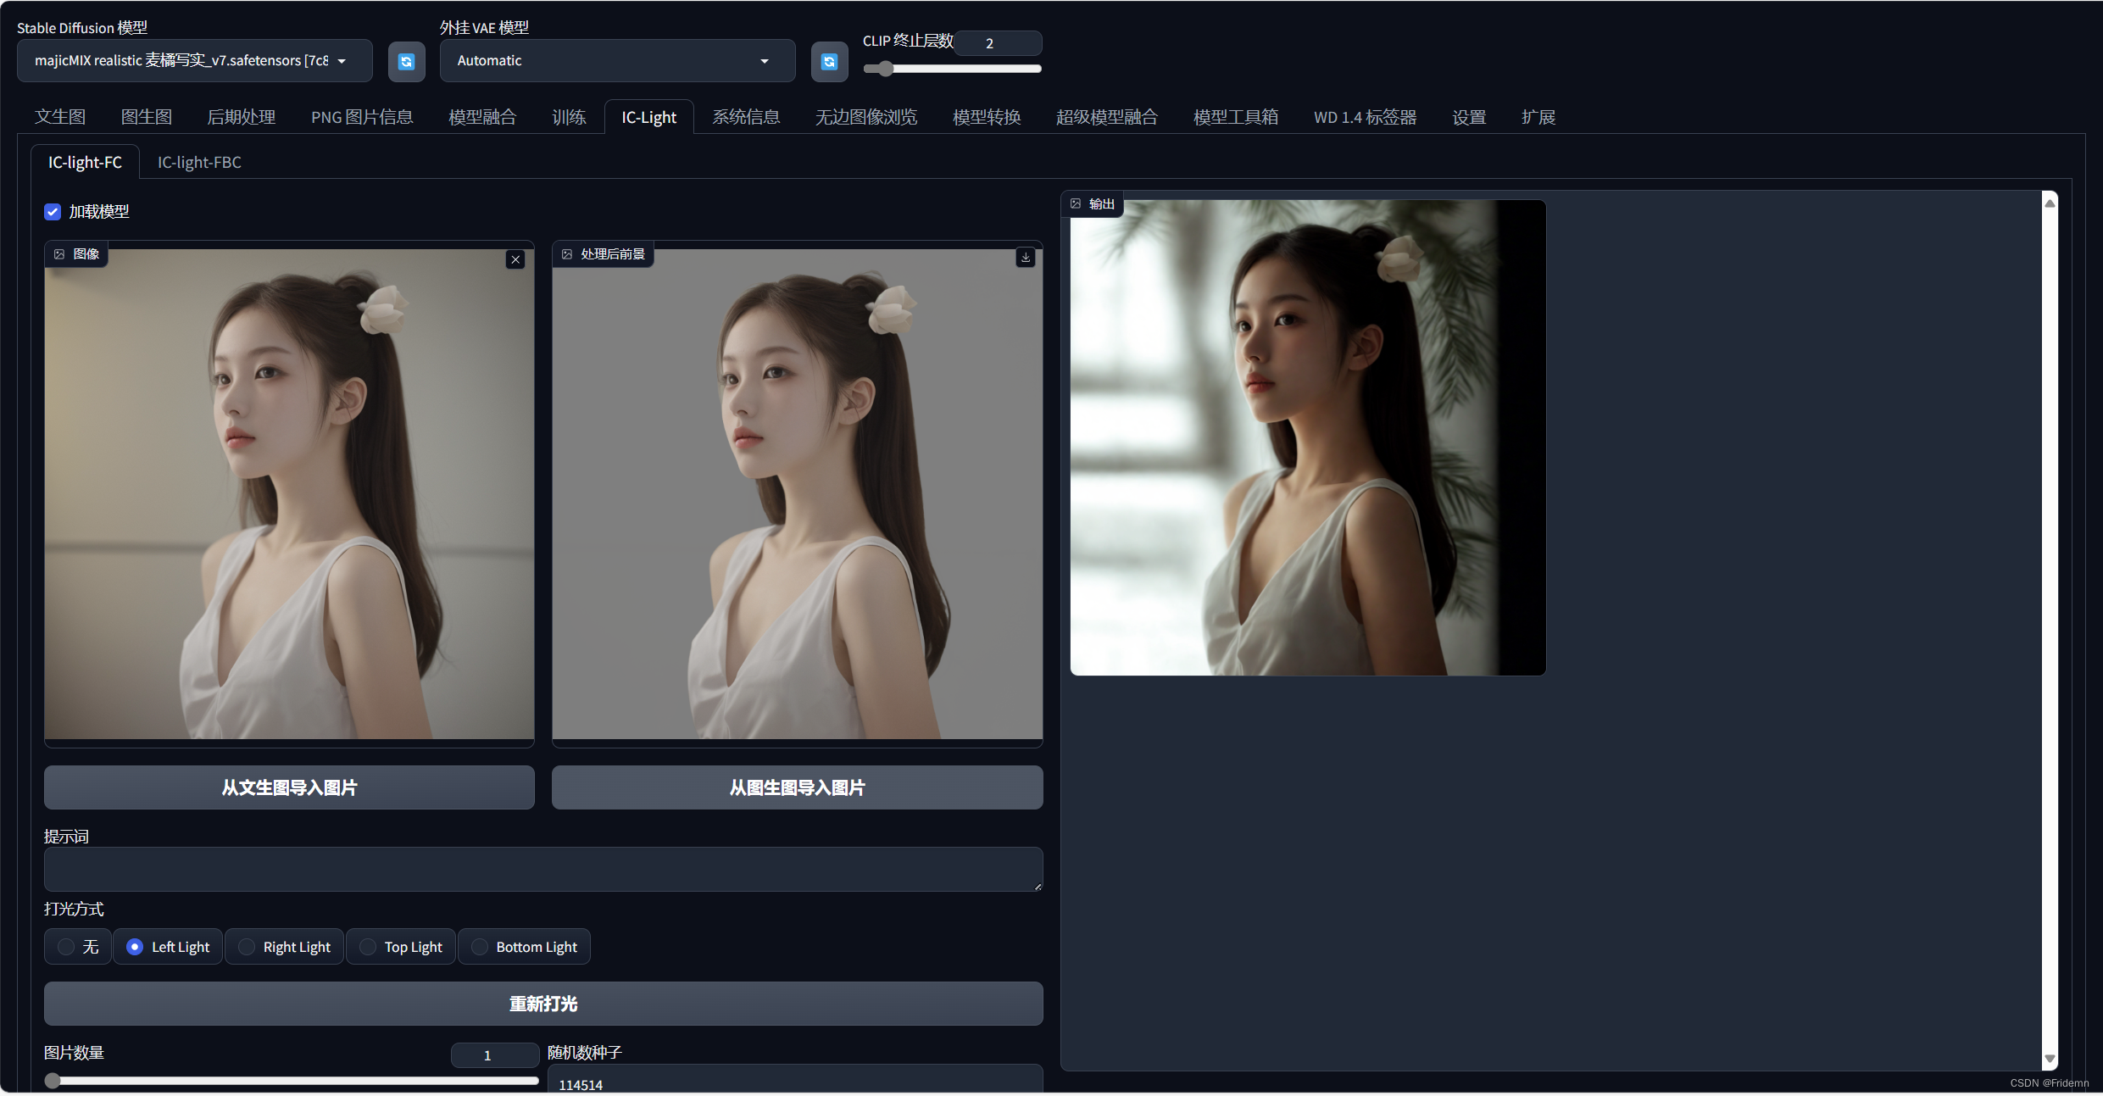
Task: Remove the uploaded source image
Action: tap(515, 259)
